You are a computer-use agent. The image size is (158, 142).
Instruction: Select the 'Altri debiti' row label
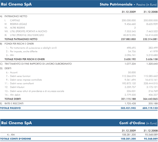(x=15, y=95)
